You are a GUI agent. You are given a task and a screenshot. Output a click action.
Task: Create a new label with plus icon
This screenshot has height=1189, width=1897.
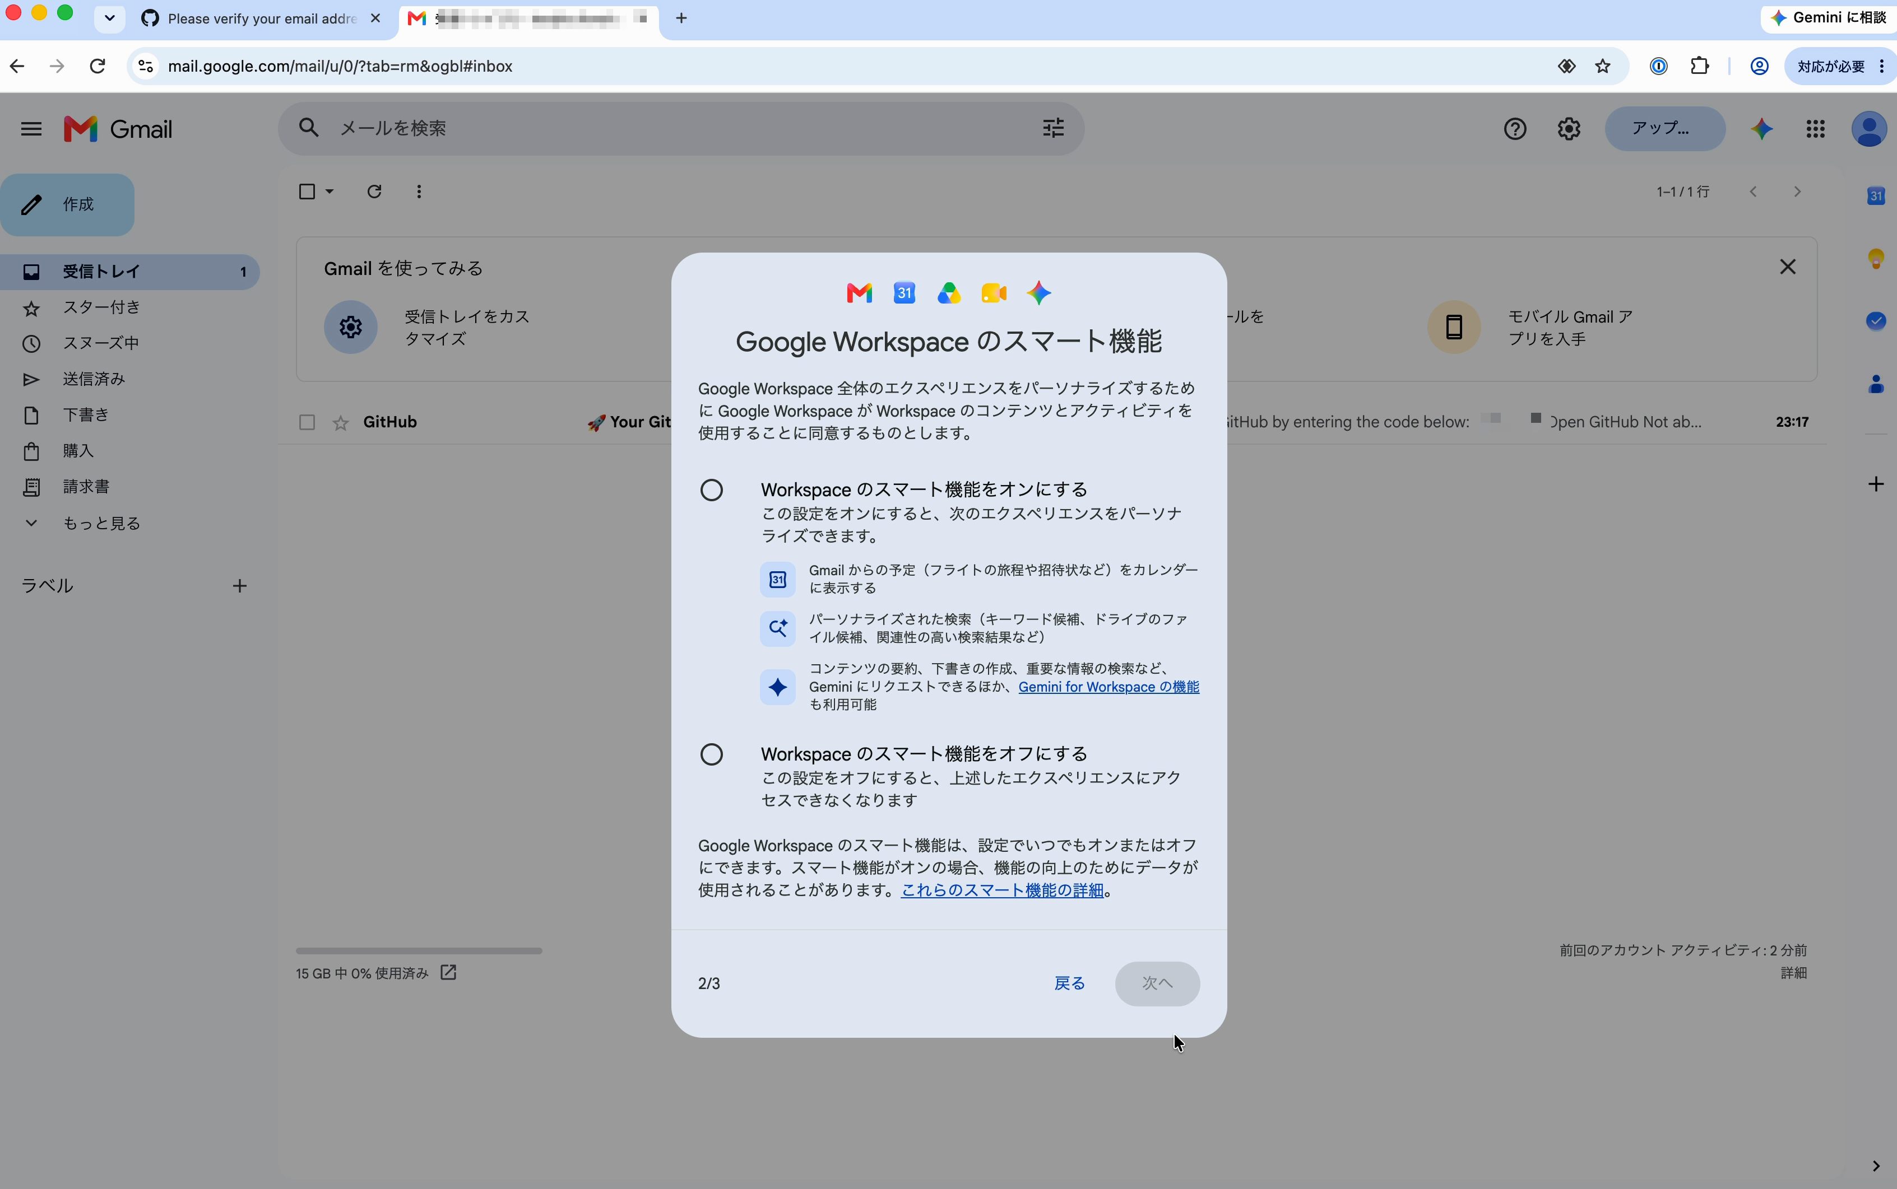240,586
